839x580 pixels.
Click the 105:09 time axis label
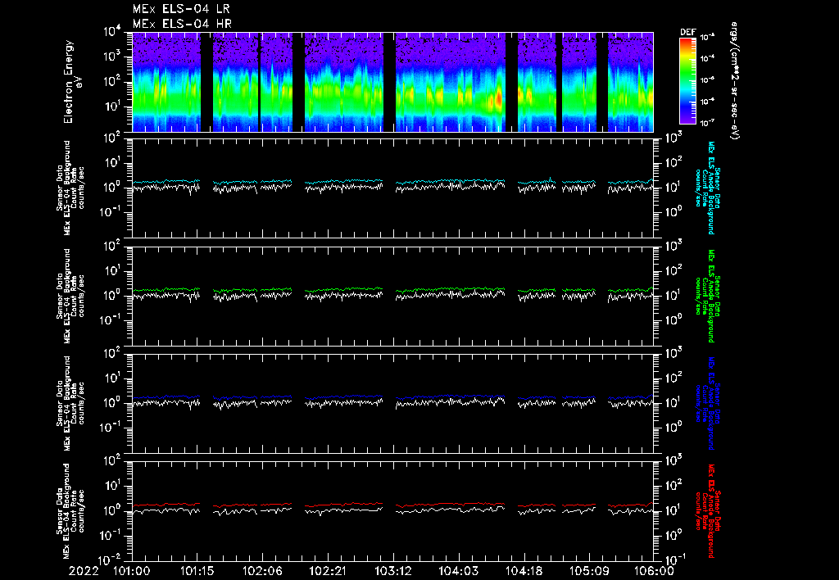click(588, 571)
